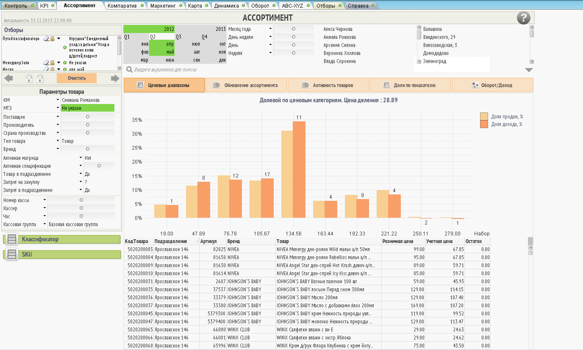This screenshot has height=350, width=583.
Task: Select month июн in the calendar
Action: pos(162,60)
